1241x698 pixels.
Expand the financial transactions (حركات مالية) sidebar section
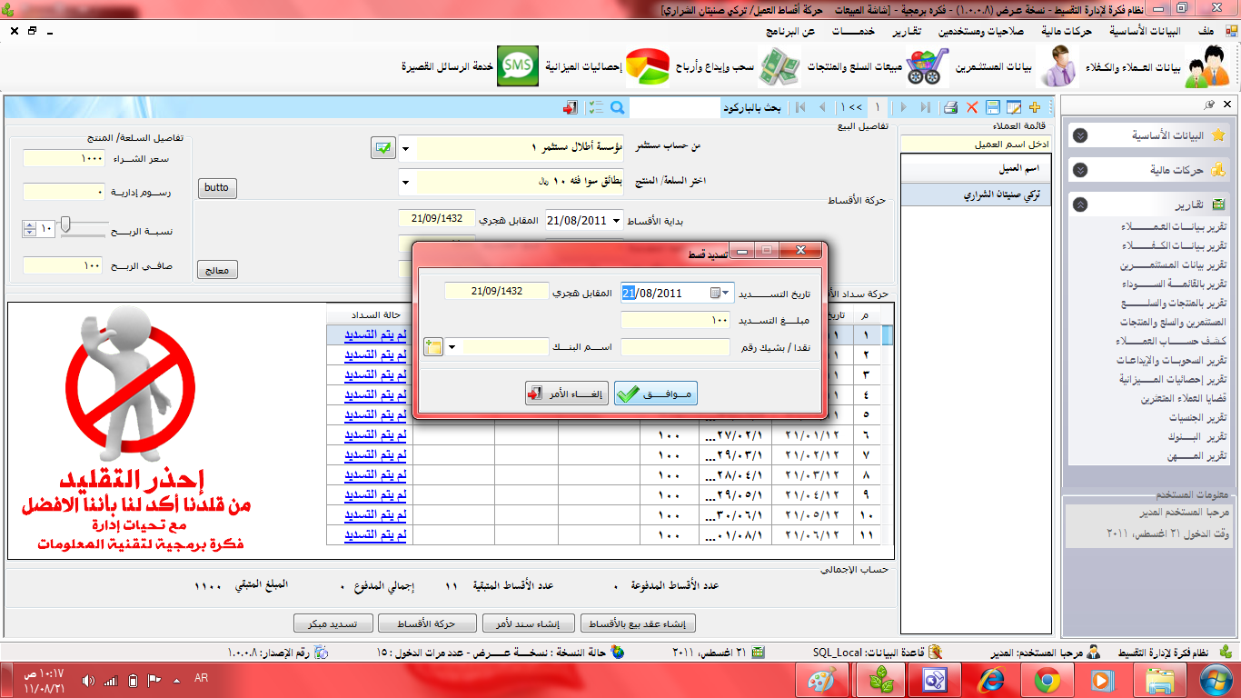click(1080, 170)
